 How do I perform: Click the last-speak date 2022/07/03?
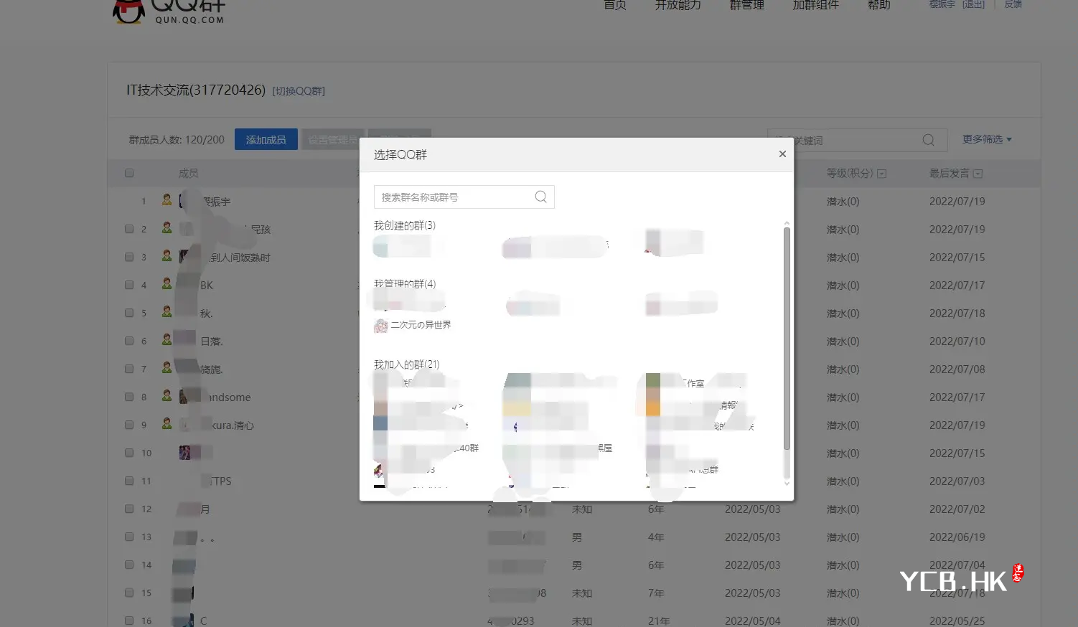click(957, 481)
